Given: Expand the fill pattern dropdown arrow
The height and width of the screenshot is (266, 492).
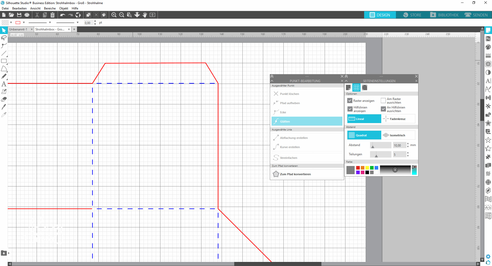Looking at the screenshot, I should [x=11, y=23].
